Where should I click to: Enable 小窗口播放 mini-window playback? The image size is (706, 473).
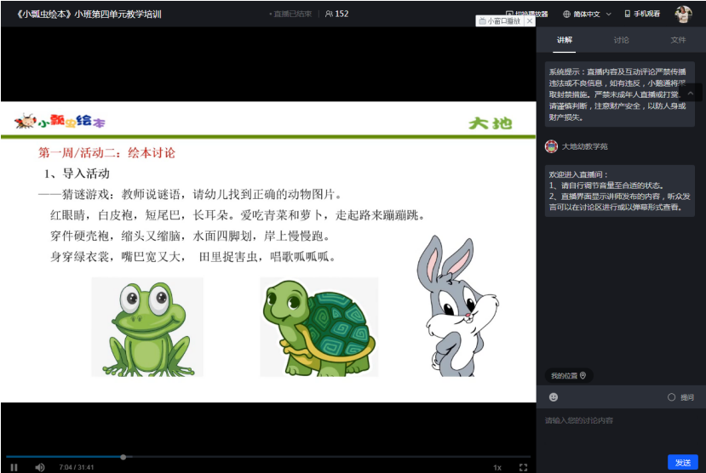point(500,21)
